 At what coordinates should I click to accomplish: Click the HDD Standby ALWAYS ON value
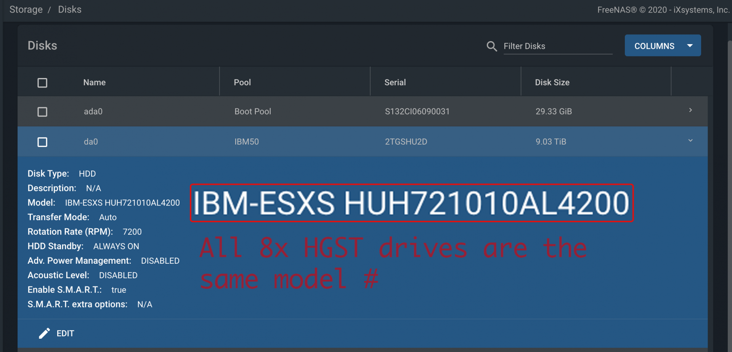(116, 246)
